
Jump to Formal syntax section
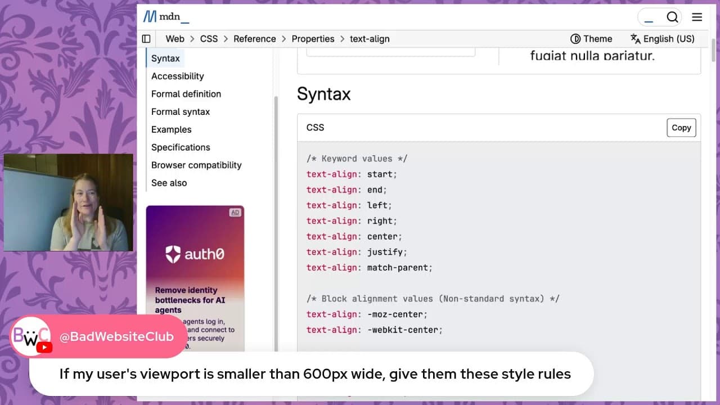(x=181, y=112)
